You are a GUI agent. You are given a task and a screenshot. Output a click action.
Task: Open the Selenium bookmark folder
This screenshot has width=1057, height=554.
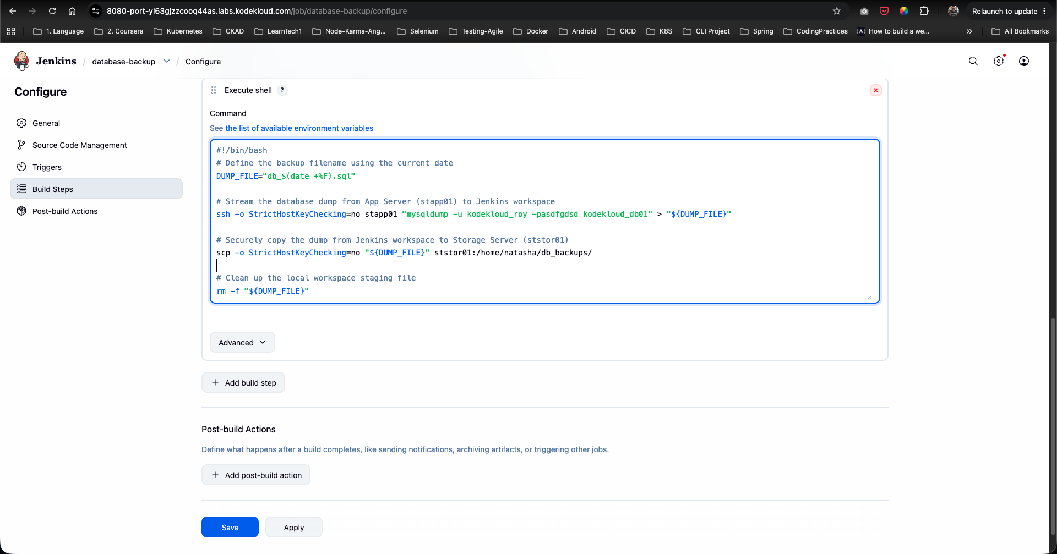[418, 31]
